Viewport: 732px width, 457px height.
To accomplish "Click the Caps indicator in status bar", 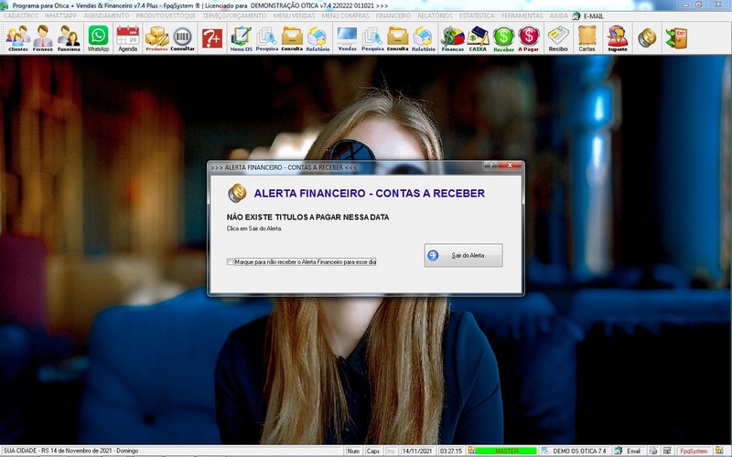I will [372, 451].
